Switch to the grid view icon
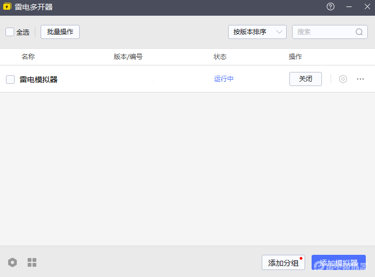 (32, 262)
